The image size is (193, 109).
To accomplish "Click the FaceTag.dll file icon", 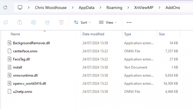I will coord(10,59).
